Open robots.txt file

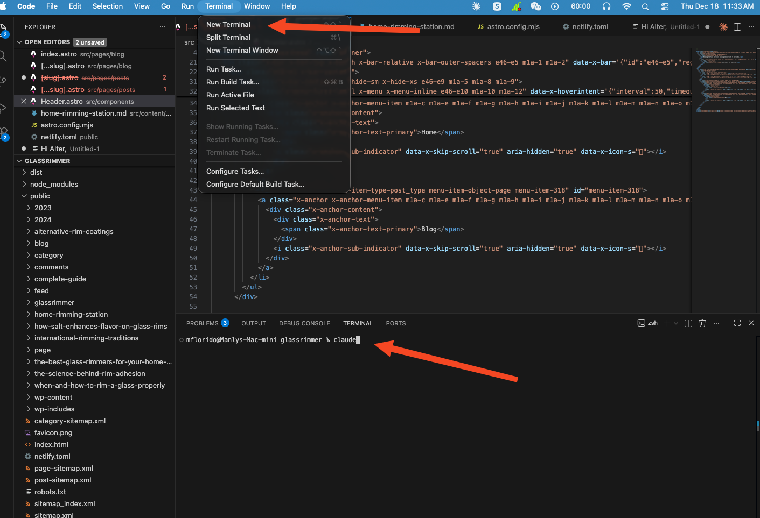[x=95, y=492]
